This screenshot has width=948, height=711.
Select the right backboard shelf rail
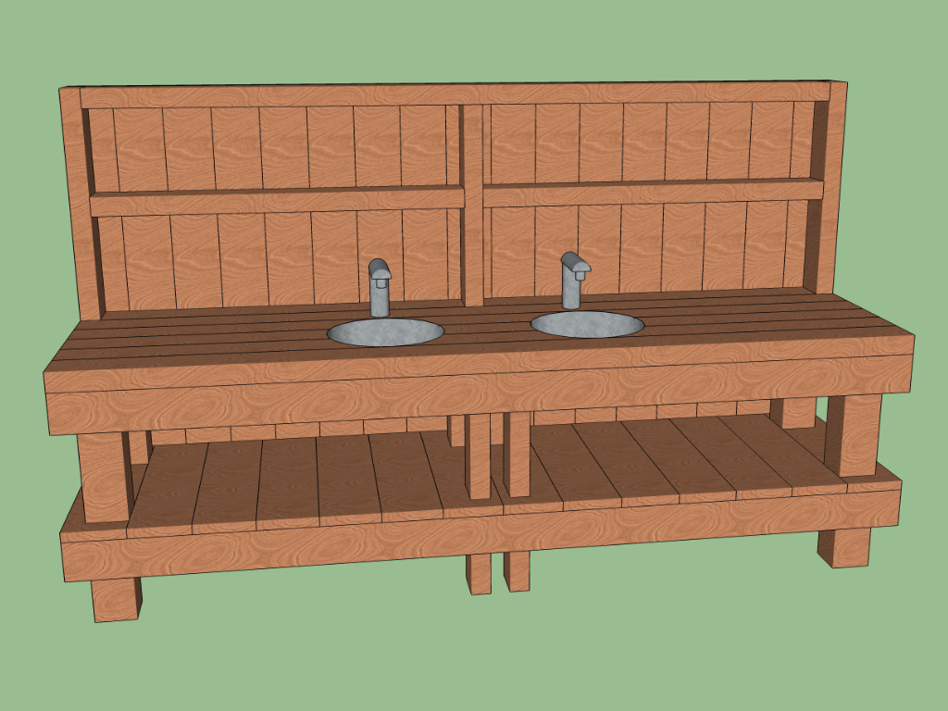[653, 193]
